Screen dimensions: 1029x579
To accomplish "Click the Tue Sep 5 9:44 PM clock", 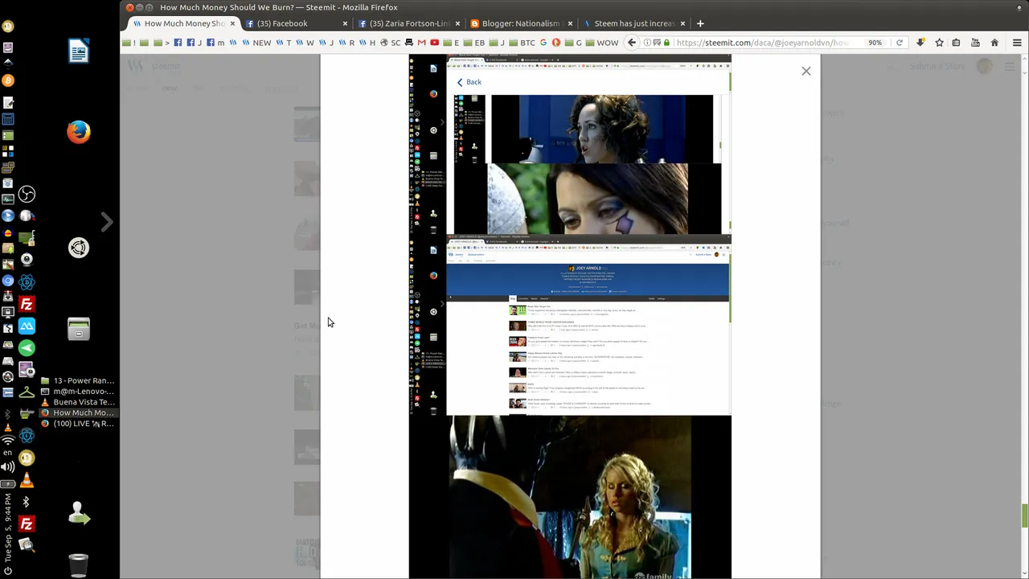I will tap(8, 528).
